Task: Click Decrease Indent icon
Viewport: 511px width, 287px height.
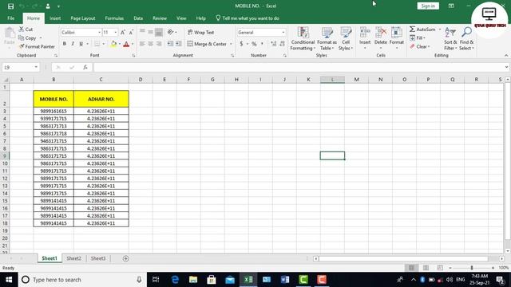Action: (x=170, y=44)
